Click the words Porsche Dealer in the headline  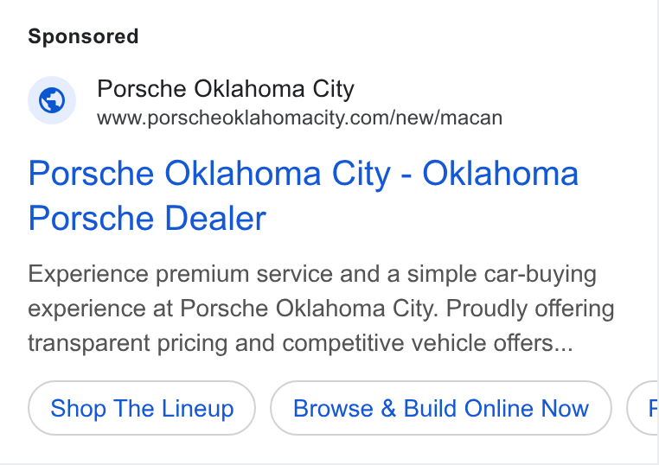(x=147, y=219)
